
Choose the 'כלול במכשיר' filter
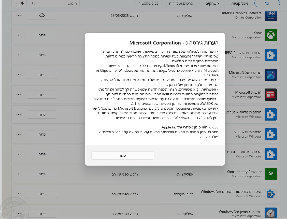(x=149, y=3)
